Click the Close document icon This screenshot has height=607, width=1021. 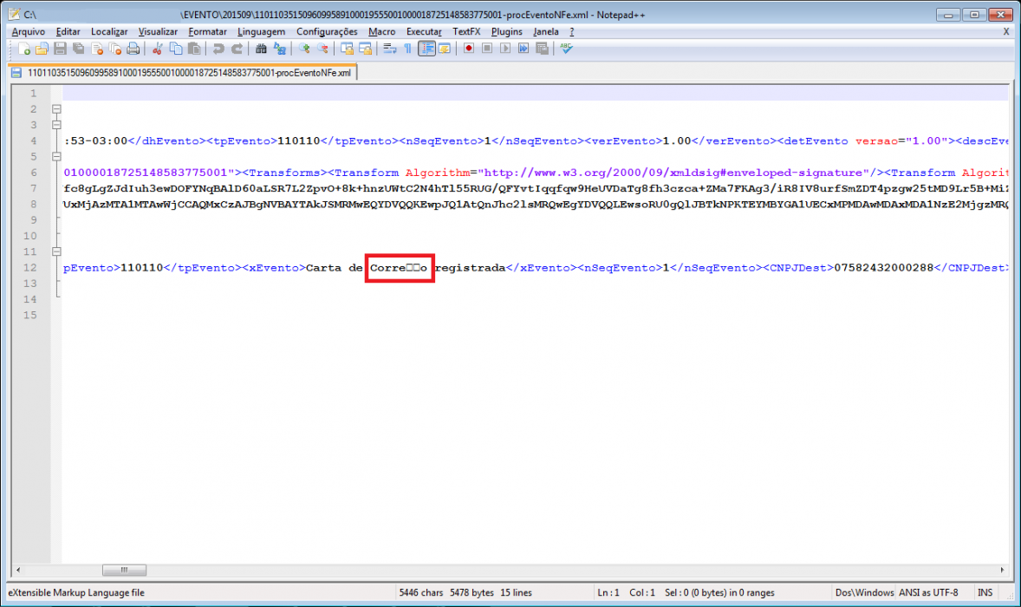click(x=97, y=49)
